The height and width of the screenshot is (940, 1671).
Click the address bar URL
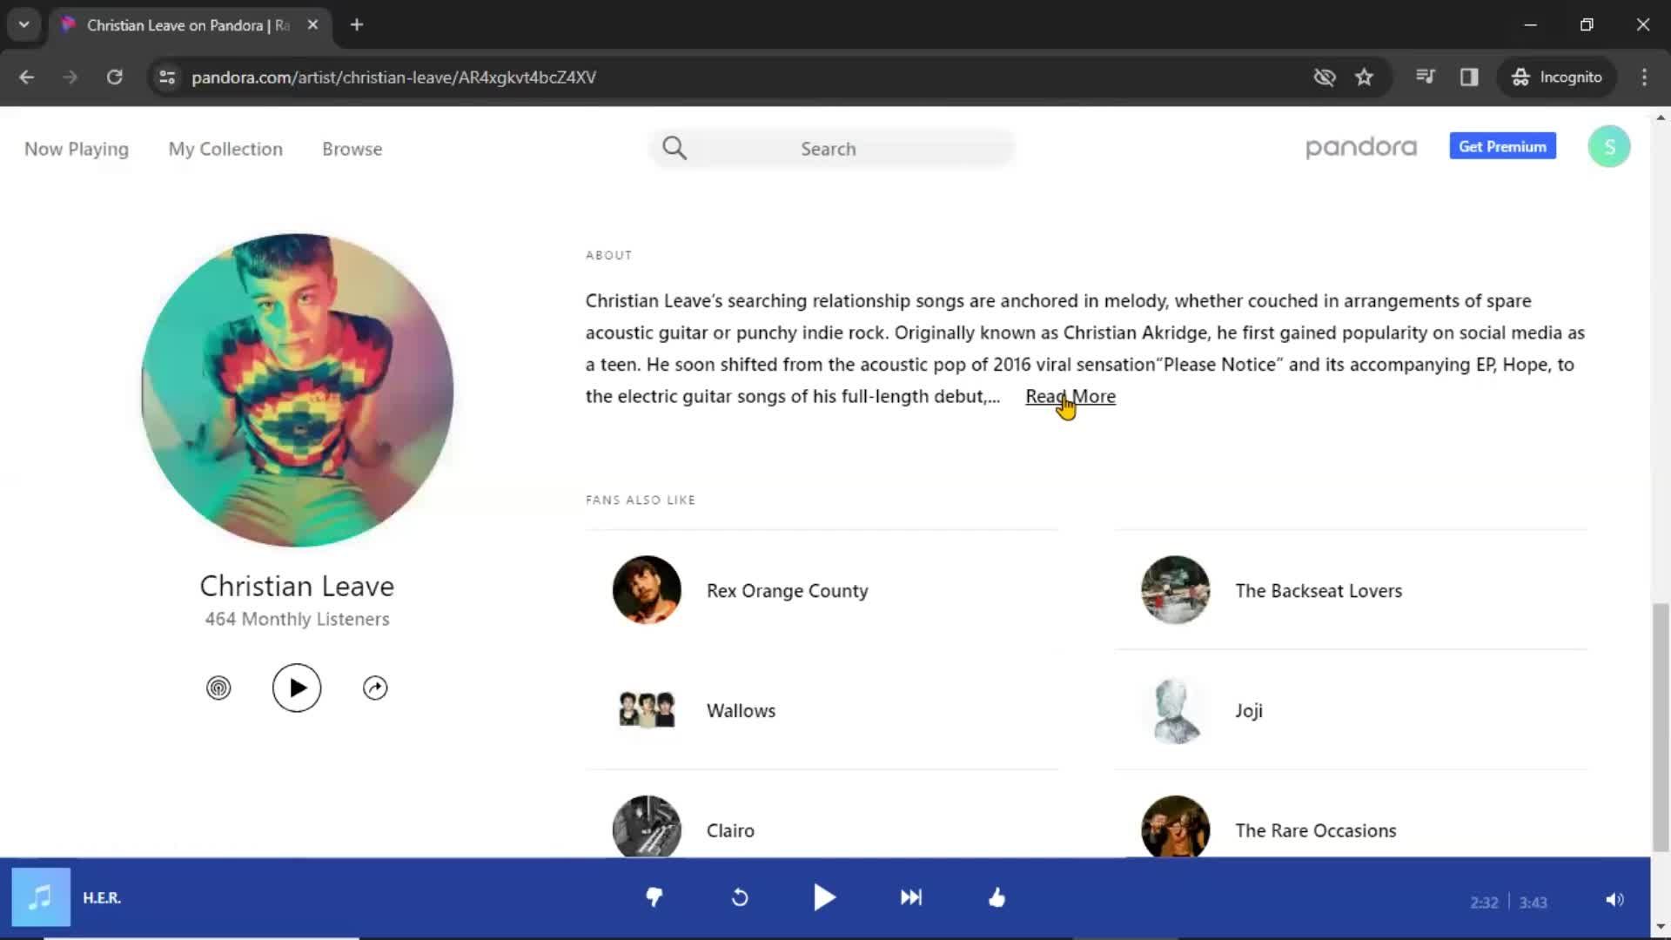(x=393, y=77)
